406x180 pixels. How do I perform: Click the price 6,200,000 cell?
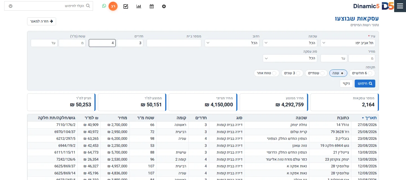coord(115,138)
